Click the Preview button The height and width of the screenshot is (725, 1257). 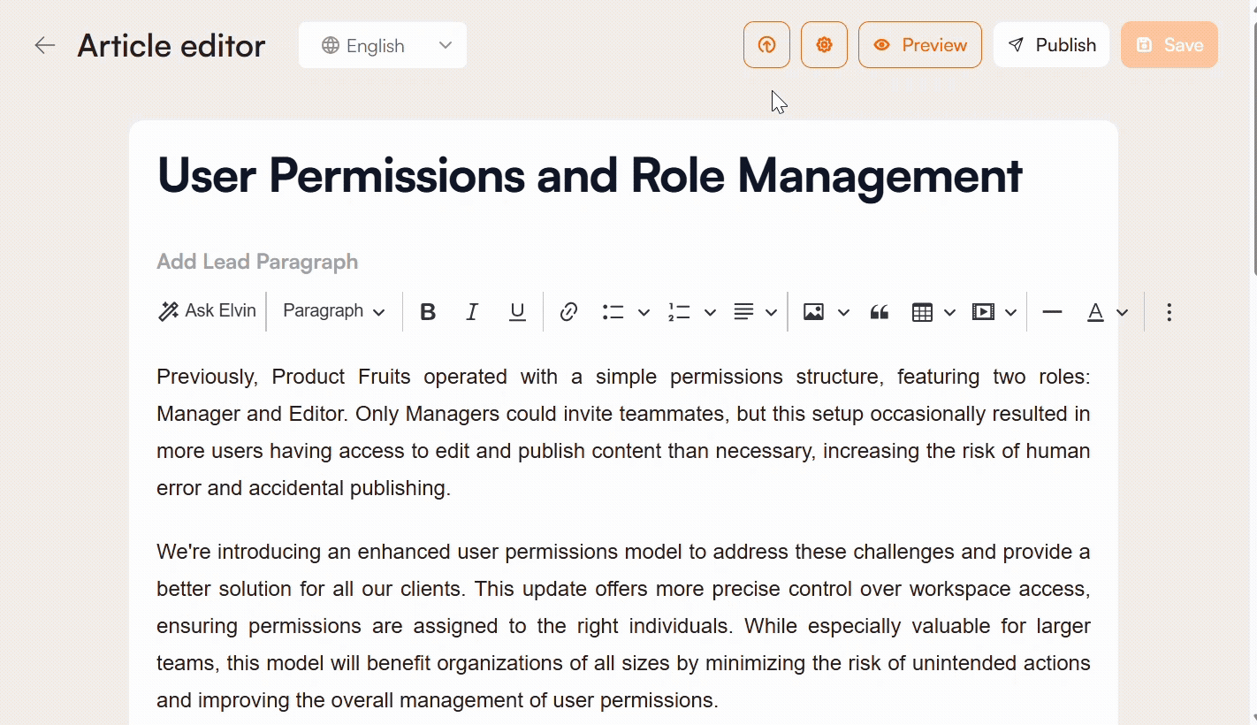[920, 45]
